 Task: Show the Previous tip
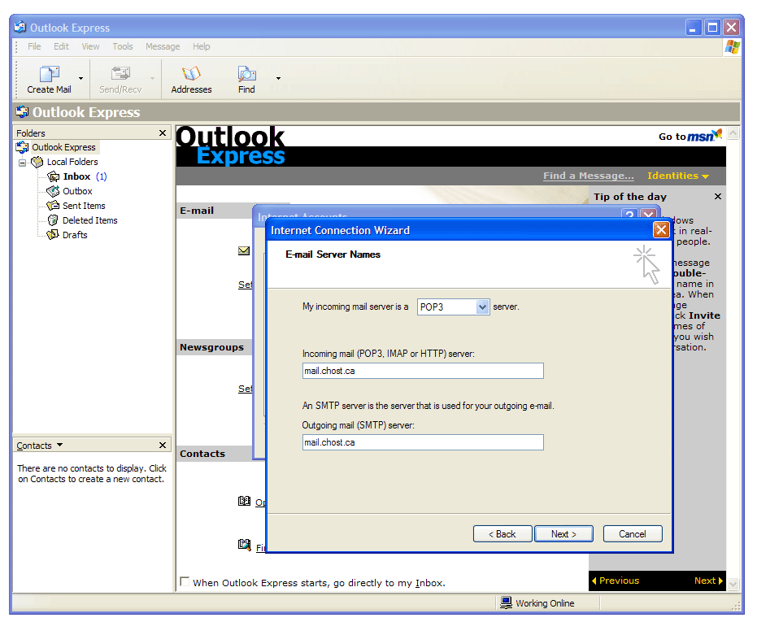(616, 581)
